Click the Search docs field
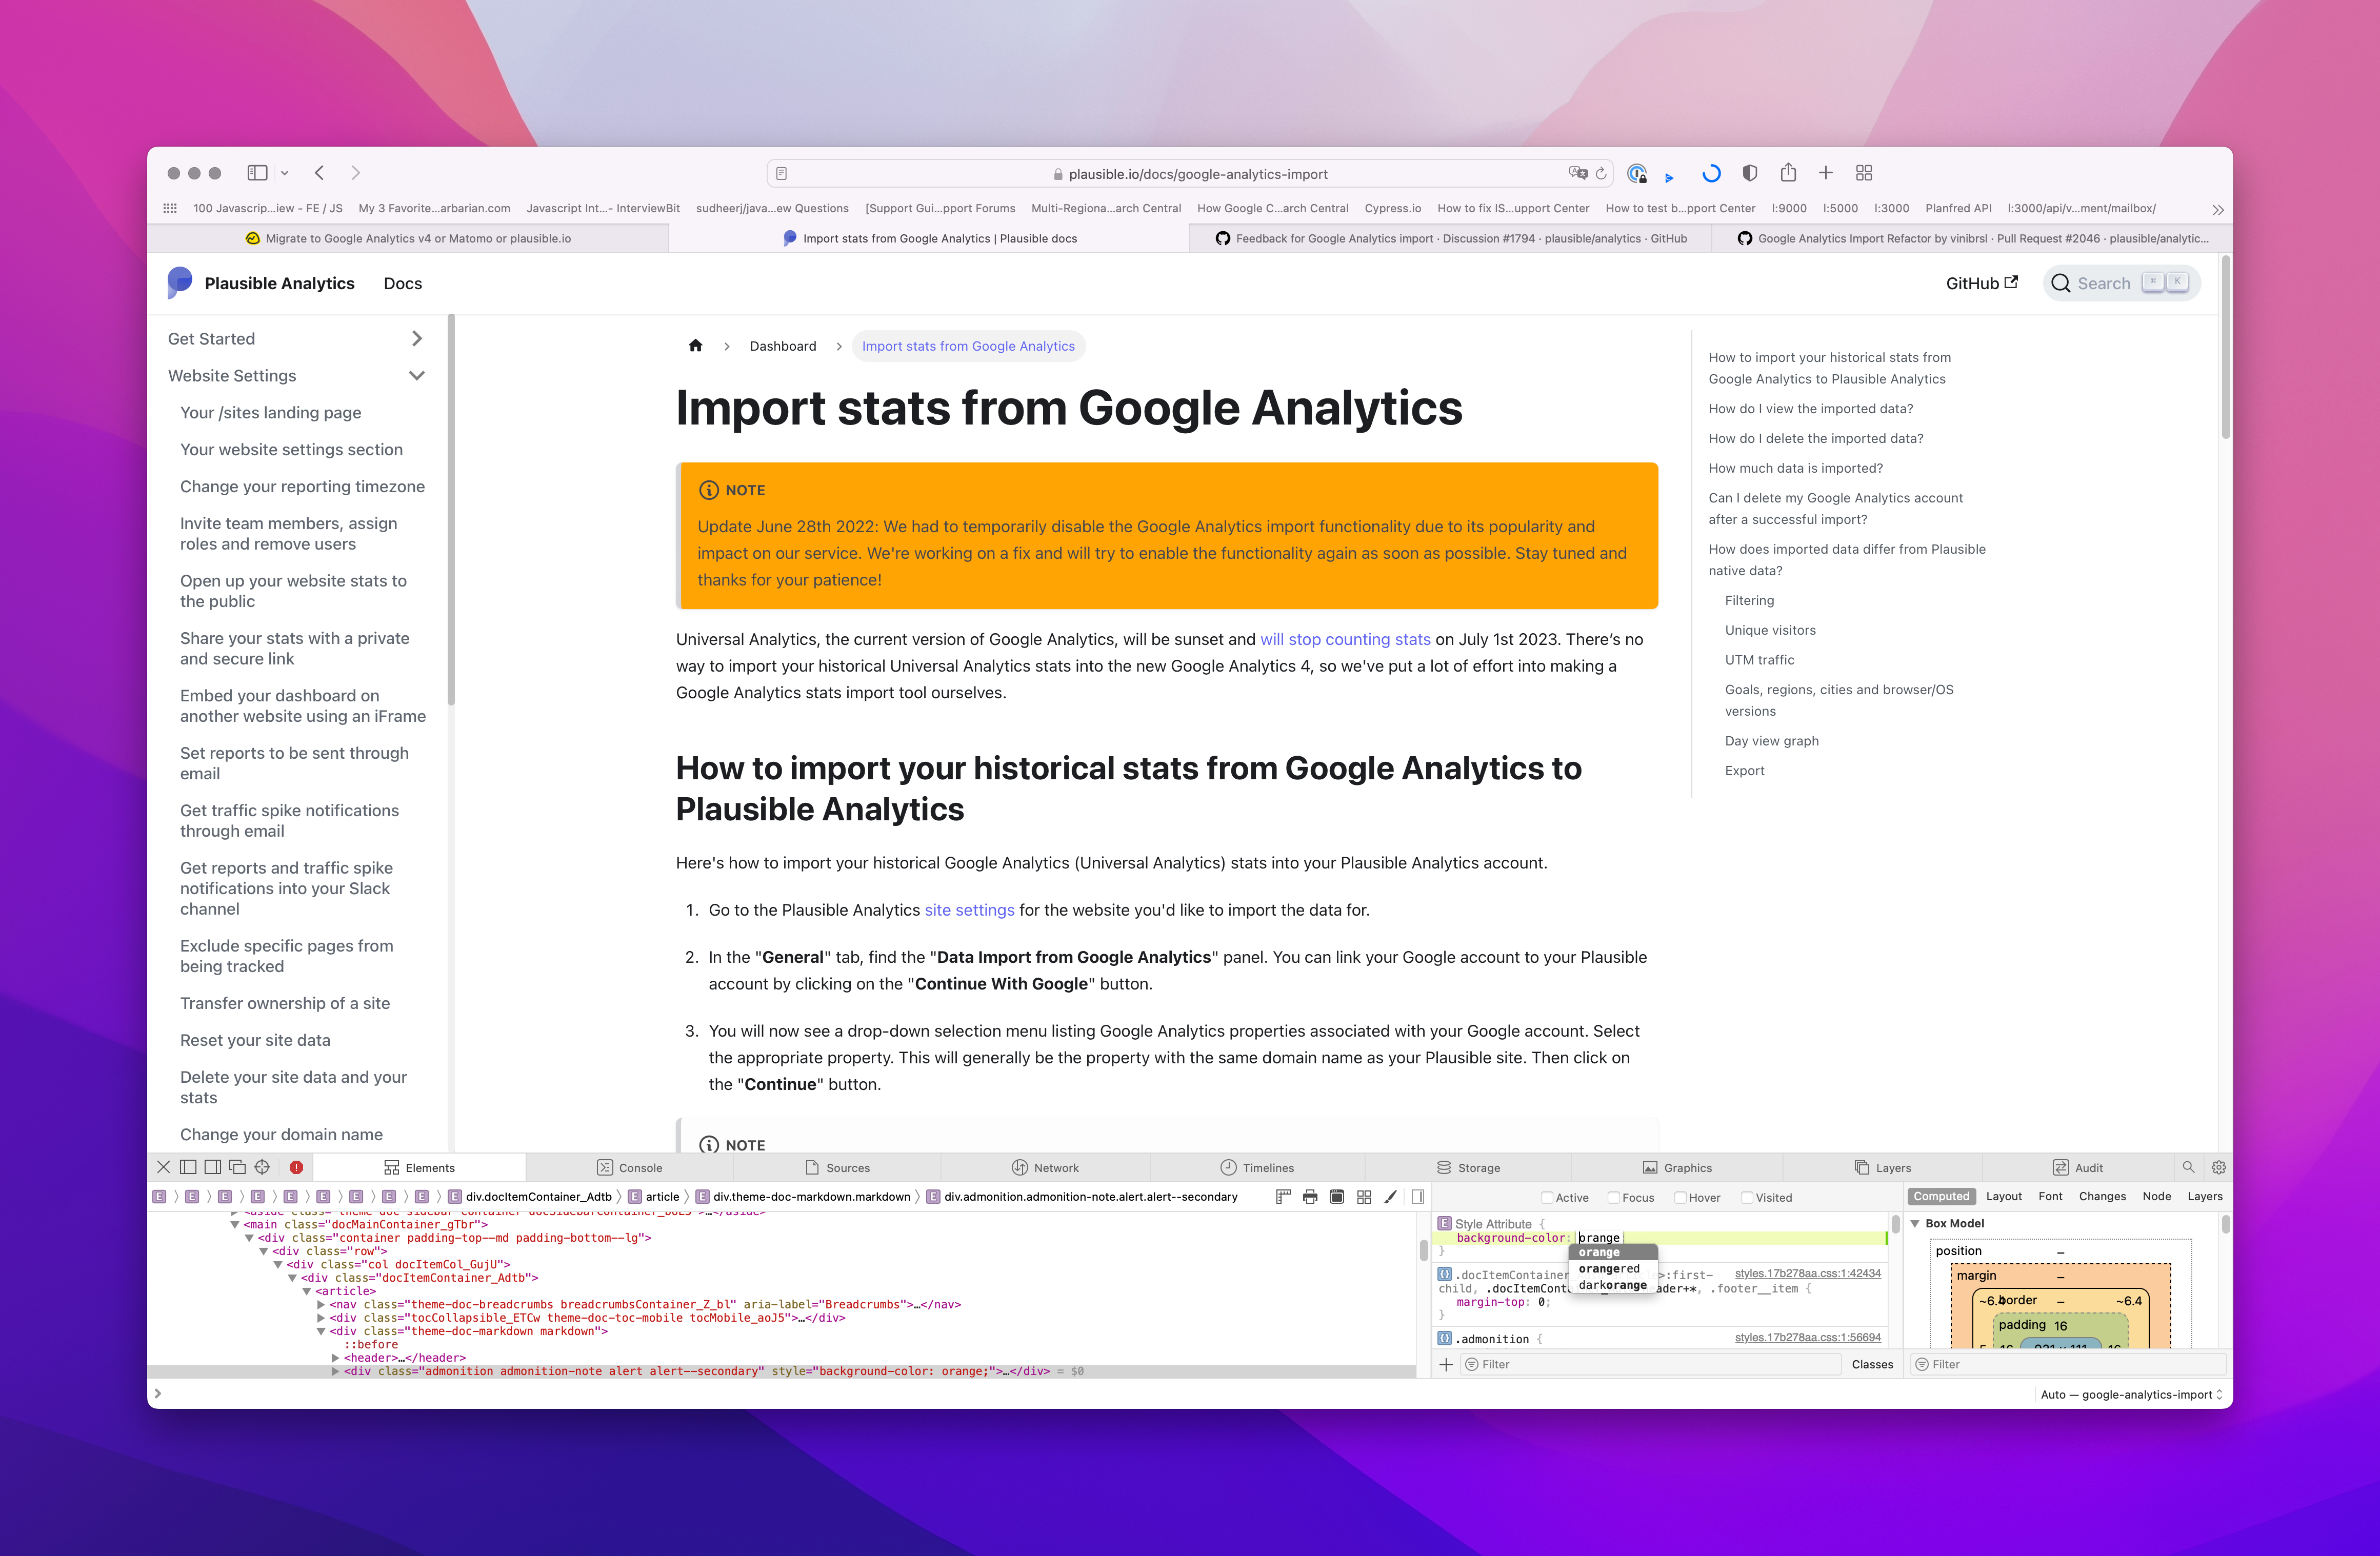 pos(2121,284)
